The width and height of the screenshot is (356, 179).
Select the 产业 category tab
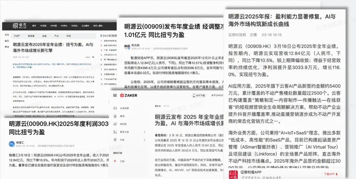point(56,36)
